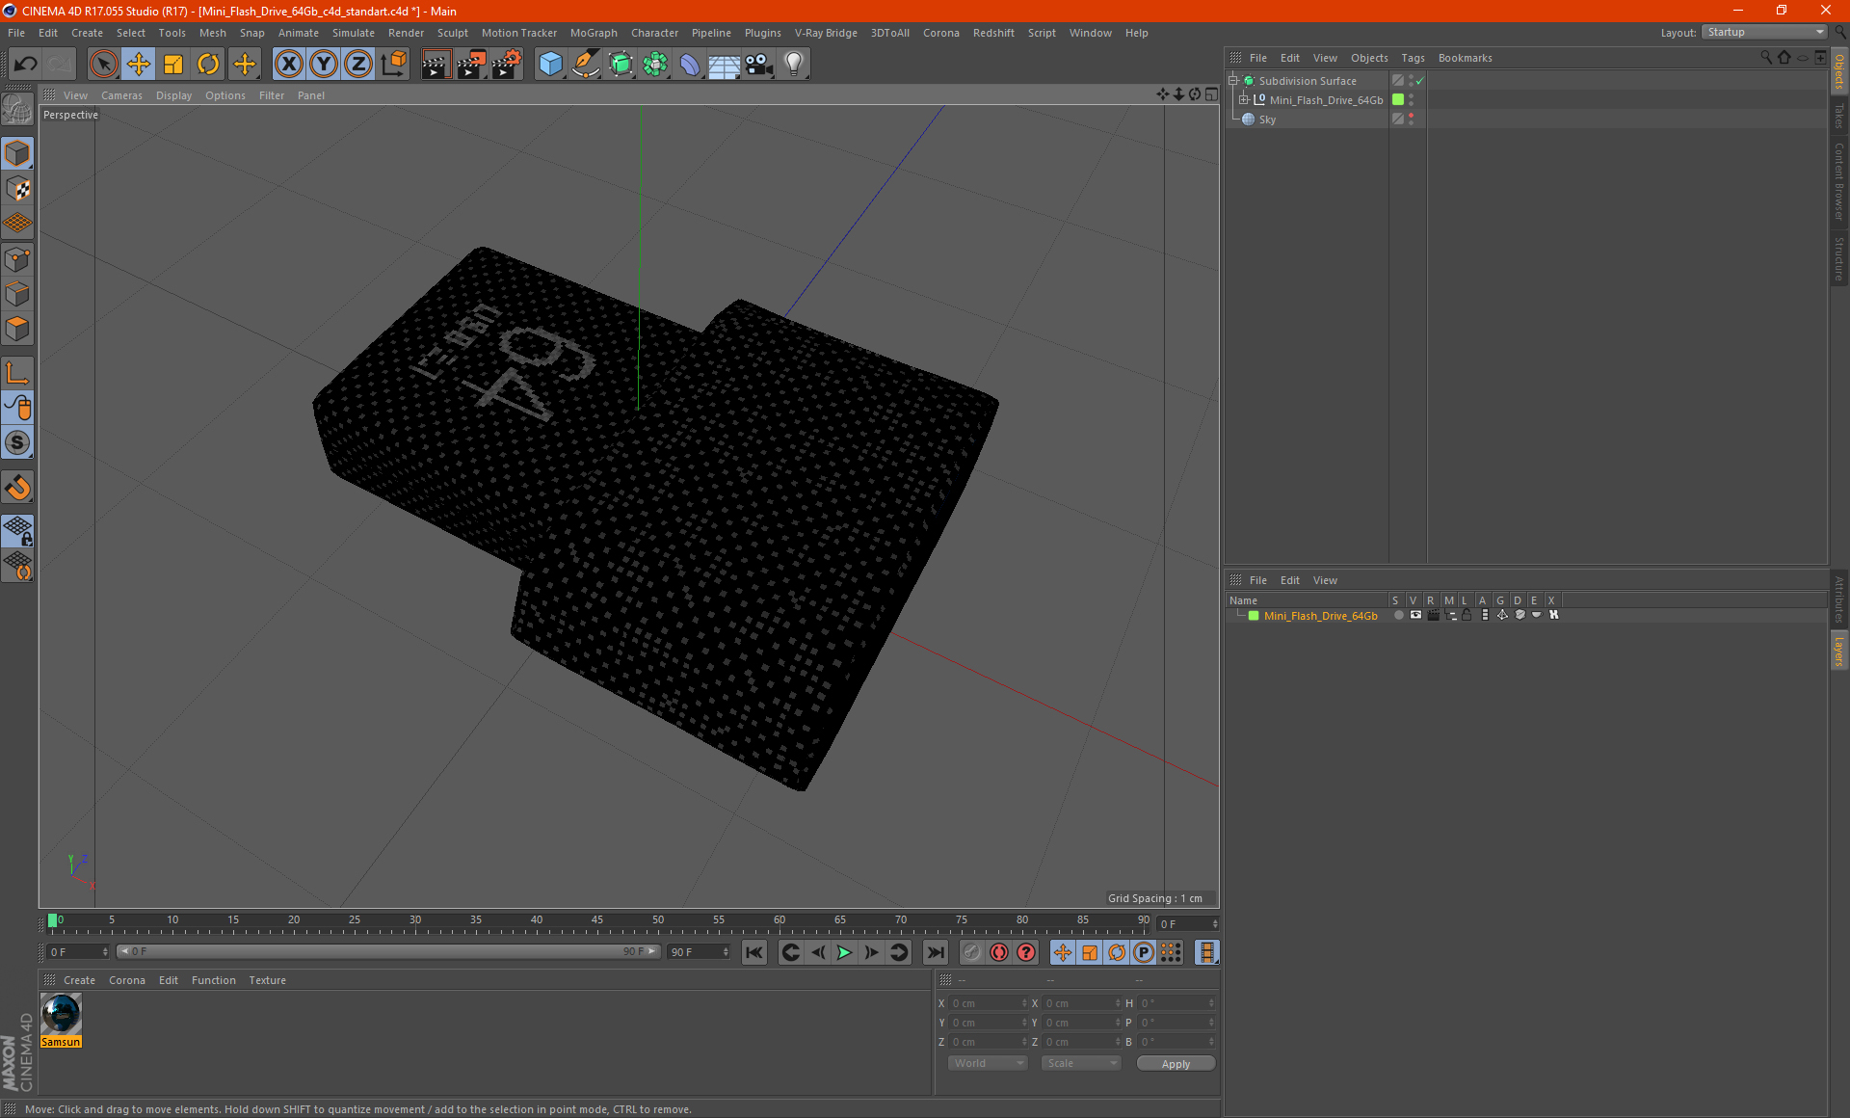This screenshot has width=1850, height=1118.
Task: Open the Simulate menu
Action: [x=354, y=33]
